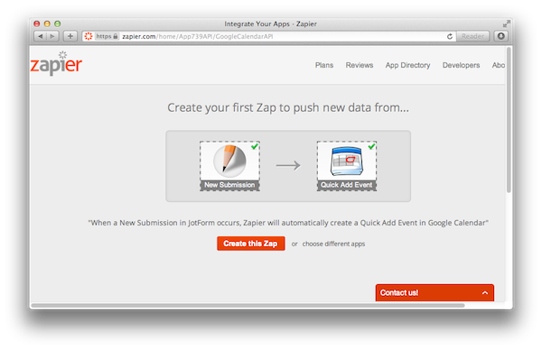
Task: Open the Reviews page
Action: (x=360, y=65)
